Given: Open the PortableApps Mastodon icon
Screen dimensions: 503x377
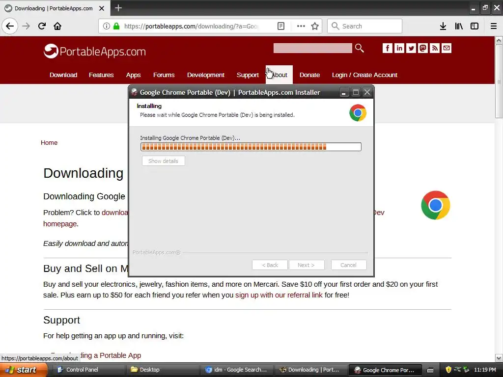Looking at the screenshot, I should (423, 48).
